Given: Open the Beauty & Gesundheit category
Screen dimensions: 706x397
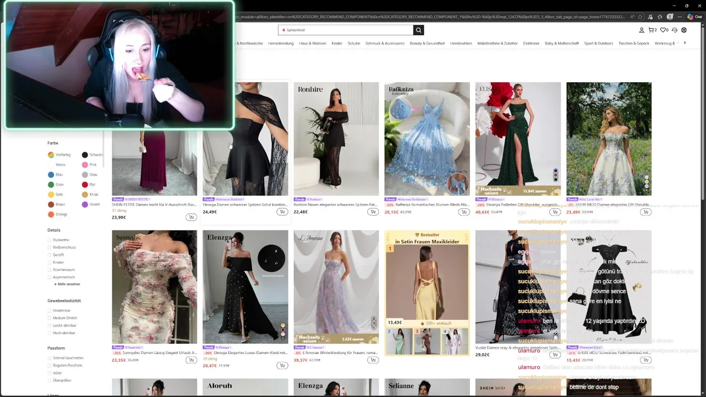Looking at the screenshot, I should click(x=427, y=43).
